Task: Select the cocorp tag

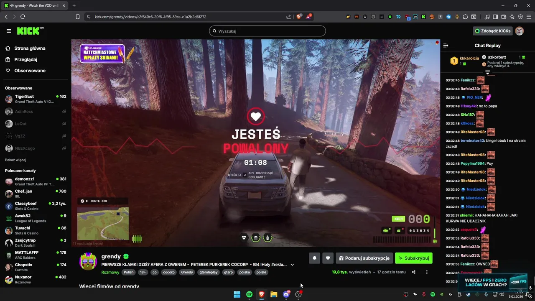Action: point(169,272)
